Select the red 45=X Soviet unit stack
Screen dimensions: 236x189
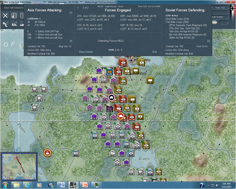coord(123,63)
